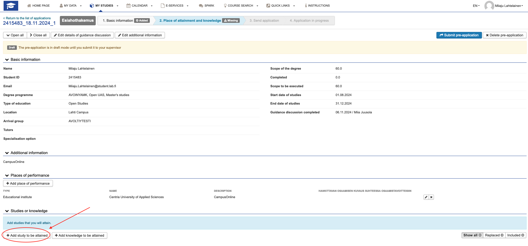
Task: Click the graduation cap logo icon
Action: (11, 6)
